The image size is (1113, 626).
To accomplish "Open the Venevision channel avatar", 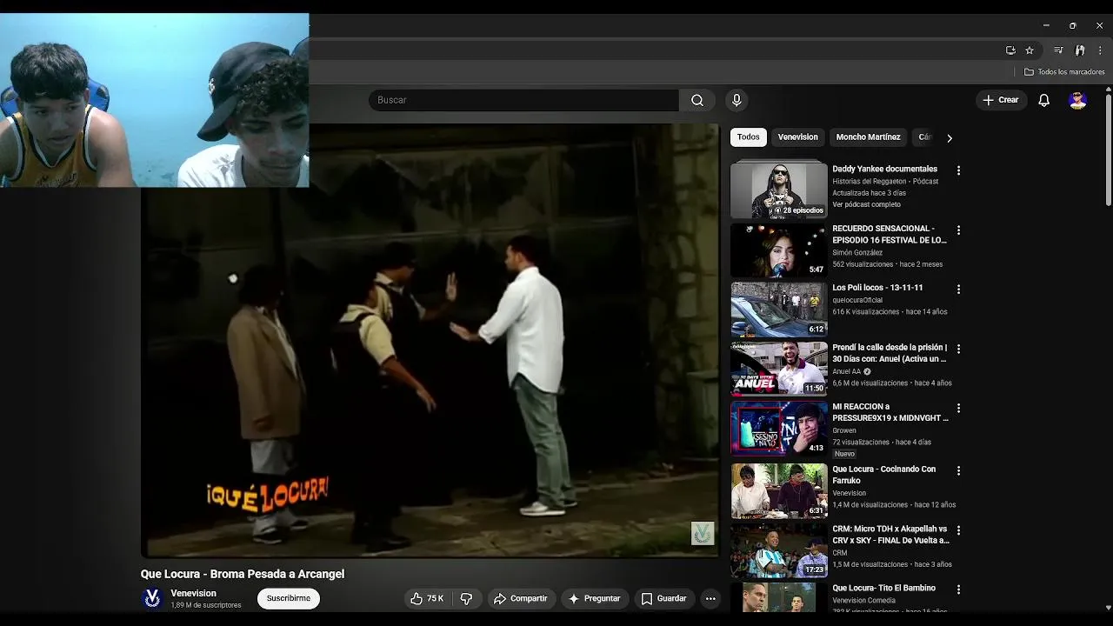I will point(152,598).
